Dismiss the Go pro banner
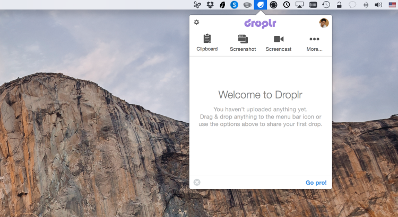The width and height of the screenshot is (398, 217). 197,182
